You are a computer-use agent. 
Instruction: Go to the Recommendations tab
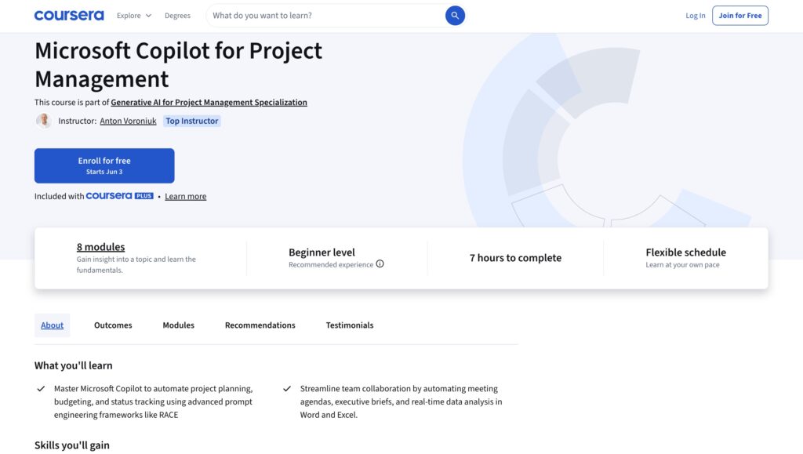coord(260,325)
